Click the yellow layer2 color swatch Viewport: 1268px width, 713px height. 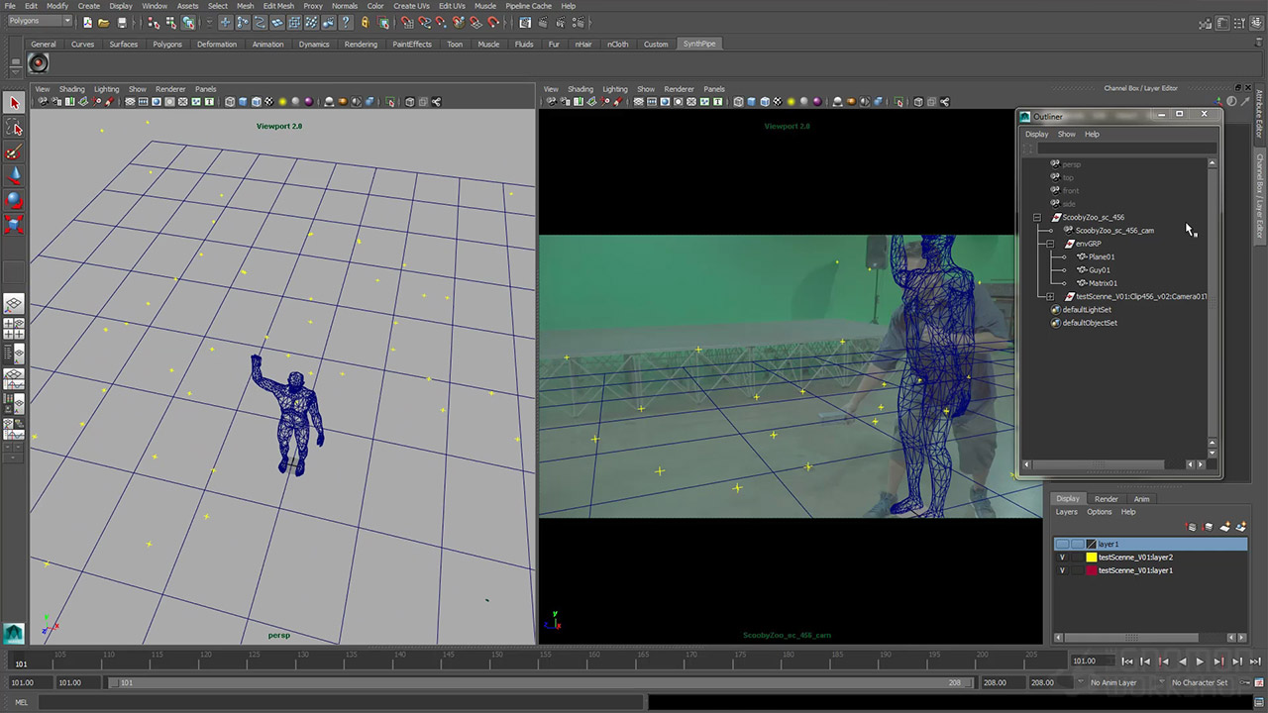[x=1092, y=558]
